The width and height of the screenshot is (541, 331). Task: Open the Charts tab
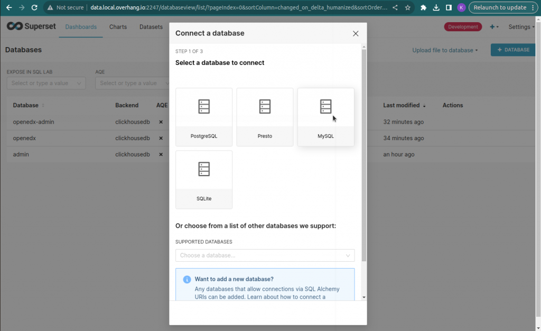(118, 27)
